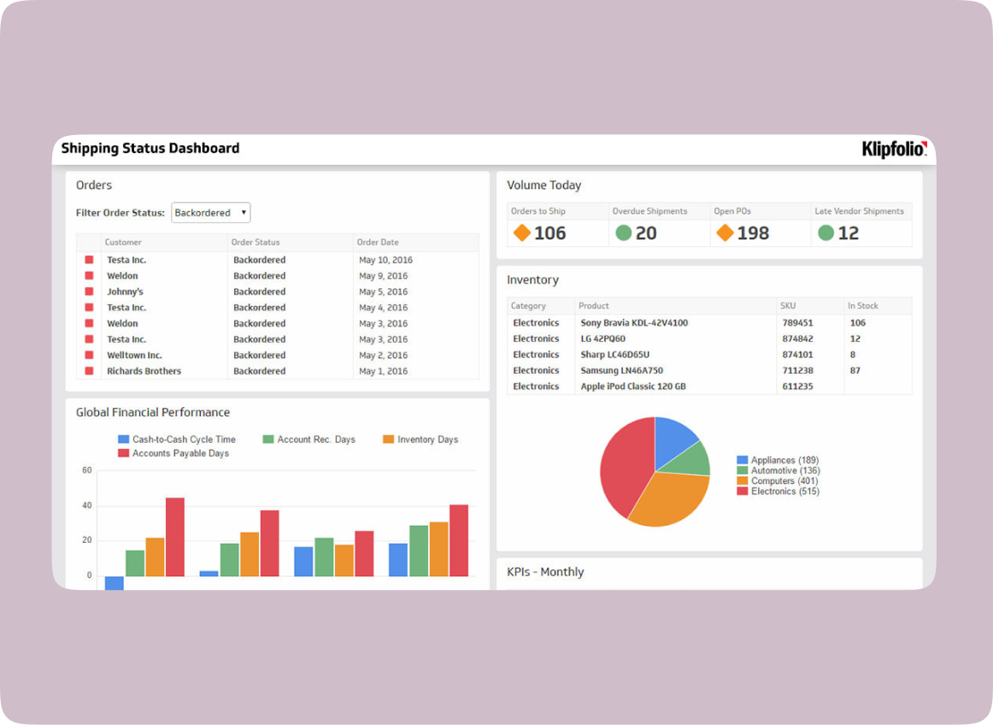The width and height of the screenshot is (993, 725).
Task: Click green circle indicator for Overdue Shipments
Action: (x=624, y=233)
